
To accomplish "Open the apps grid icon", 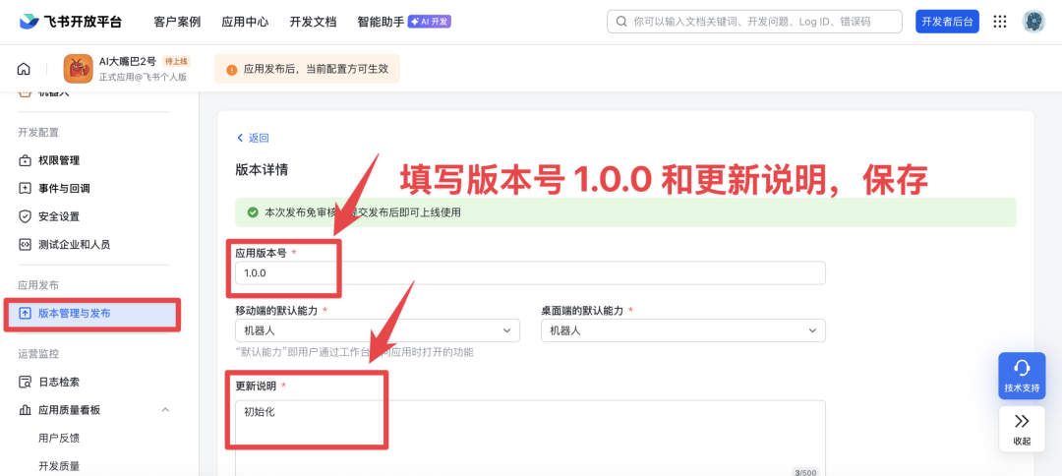I will (1000, 22).
